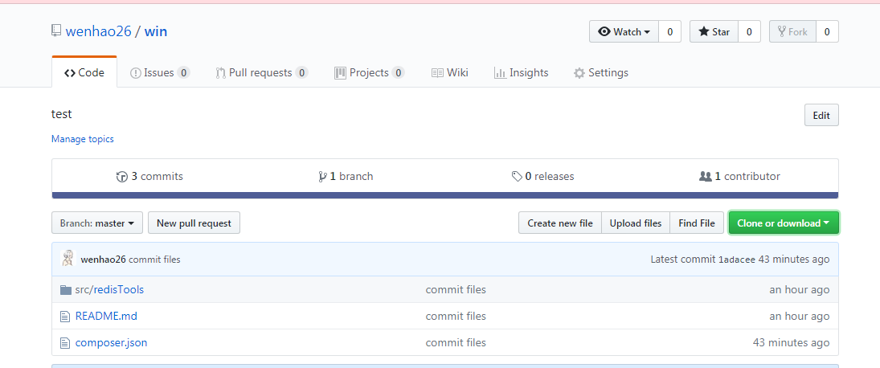Click the Code brackets icon

(x=70, y=73)
